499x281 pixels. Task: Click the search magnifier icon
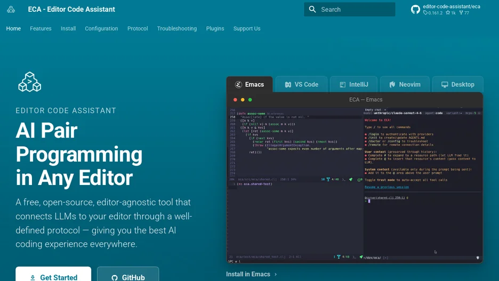click(312, 10)
